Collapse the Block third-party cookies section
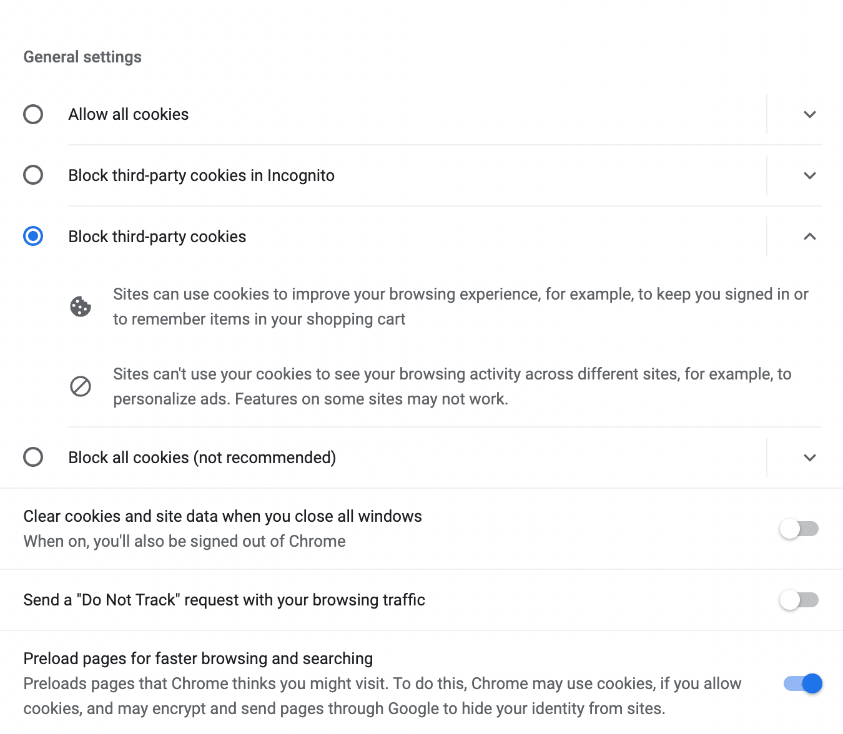Image resolution: width=843 pixels, height=734 pixels. 809,237
